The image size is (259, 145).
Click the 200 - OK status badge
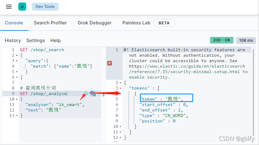[222, 40]
